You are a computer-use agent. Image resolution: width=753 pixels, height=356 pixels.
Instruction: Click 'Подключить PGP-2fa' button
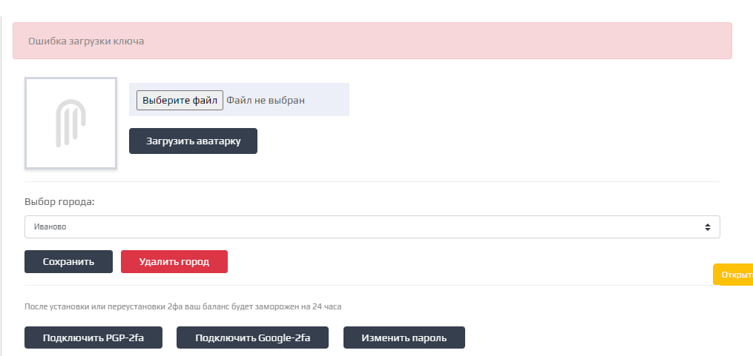(x=93, y=337)
